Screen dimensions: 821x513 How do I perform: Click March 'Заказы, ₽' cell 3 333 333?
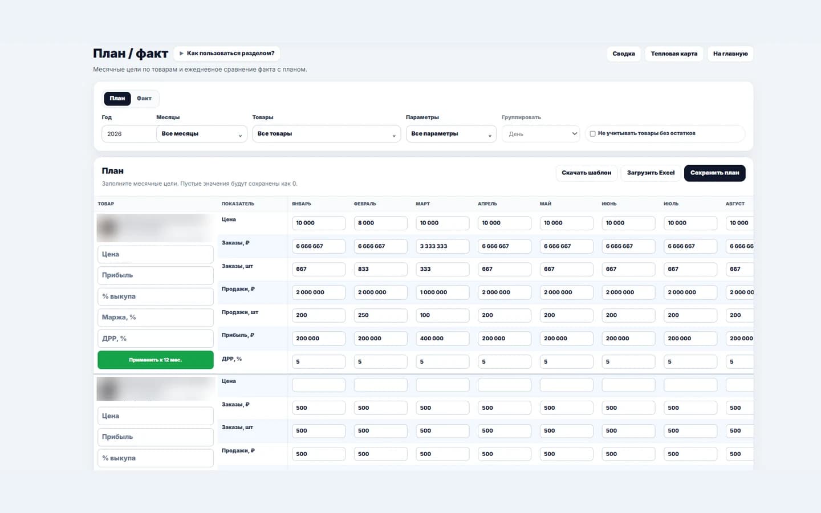[x=442, y=246]
